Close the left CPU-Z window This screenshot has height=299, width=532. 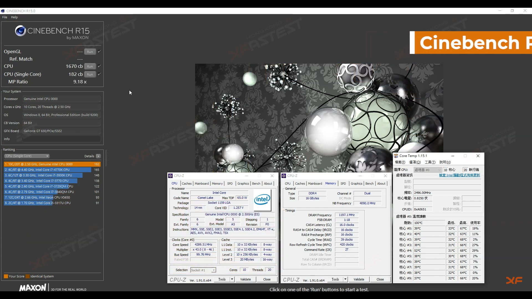[272, 176]
